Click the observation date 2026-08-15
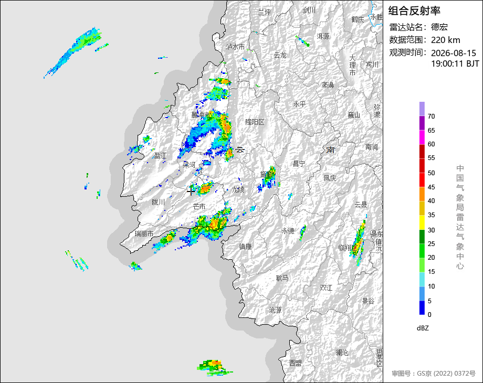 (x=454, y=53)
